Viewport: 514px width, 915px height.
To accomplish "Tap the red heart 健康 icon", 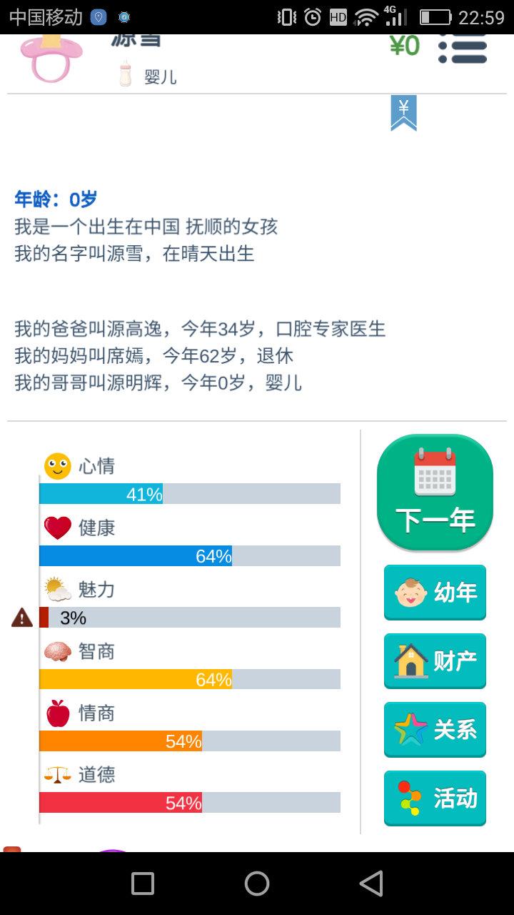I will pos(58,528).
